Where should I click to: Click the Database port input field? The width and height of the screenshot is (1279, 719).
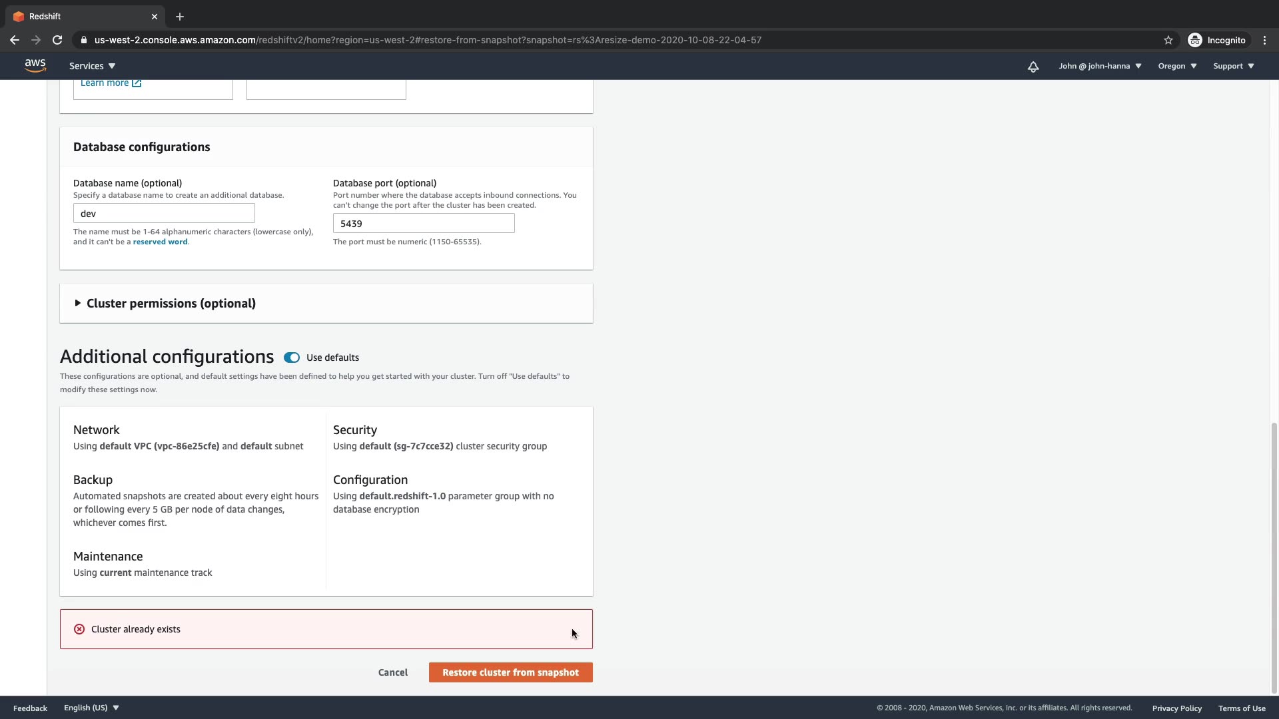tap(424, 224)
